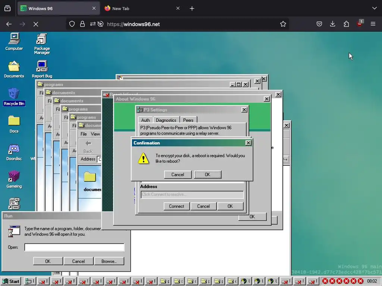Screen dimensions: 382x286
Task: Show tracking protection shield info
Action: [x=72, y=24]
